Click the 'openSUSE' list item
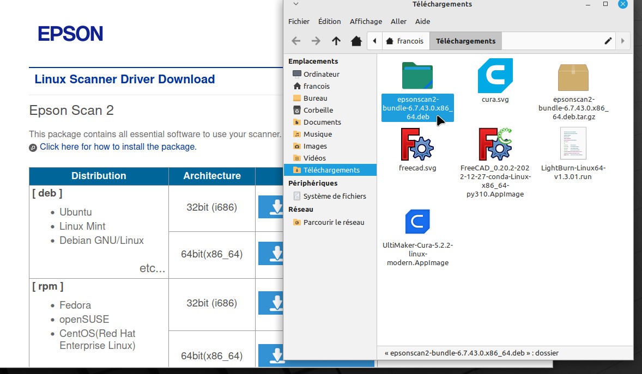The height and width of the screenshot is (374, 642). 84,319
